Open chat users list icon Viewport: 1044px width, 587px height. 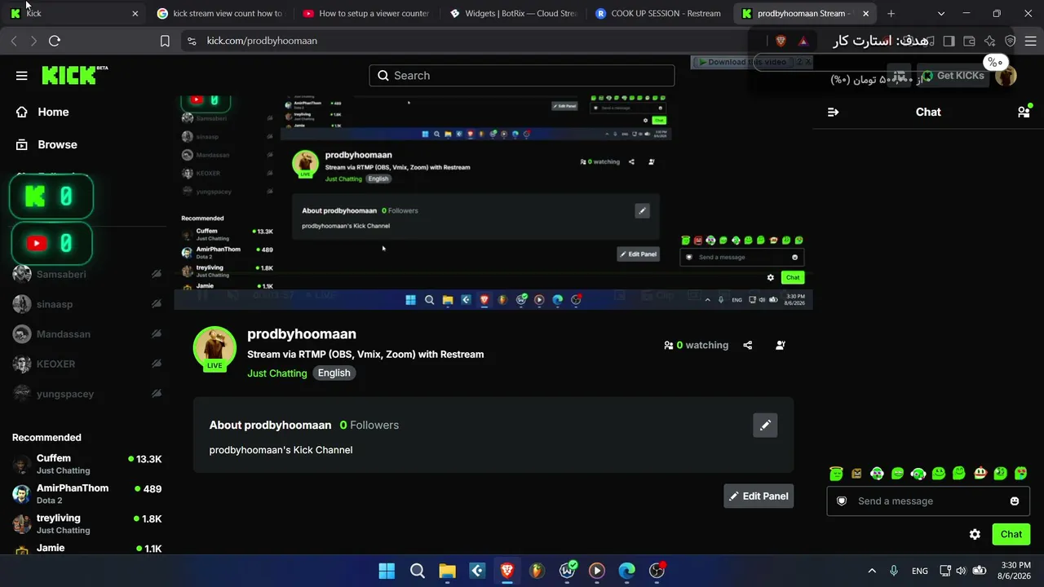1024,113
